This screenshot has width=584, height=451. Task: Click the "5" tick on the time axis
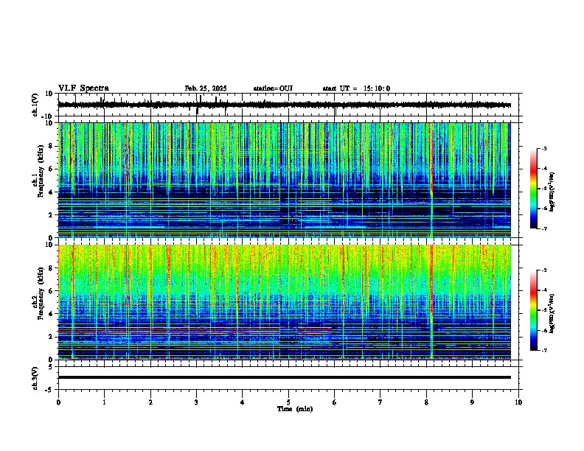(x=288, y=402)
